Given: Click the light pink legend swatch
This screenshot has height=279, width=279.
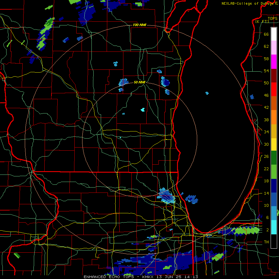Looking at the screenshot, I should pos(274,48).
